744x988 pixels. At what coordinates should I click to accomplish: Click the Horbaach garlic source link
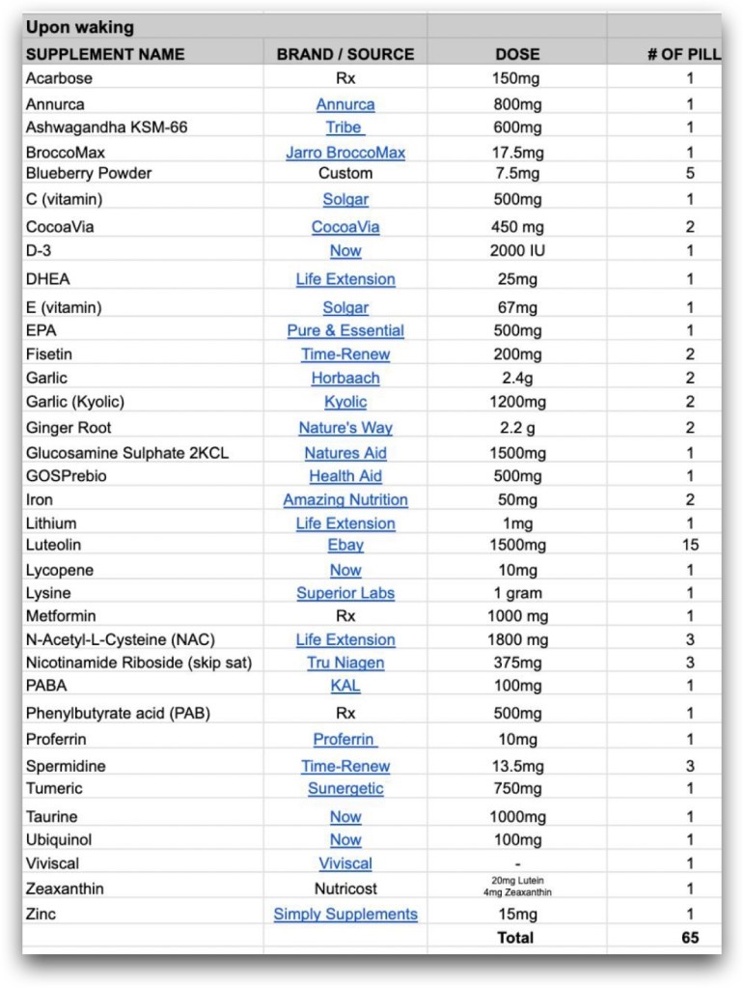(x=344, y=378)
